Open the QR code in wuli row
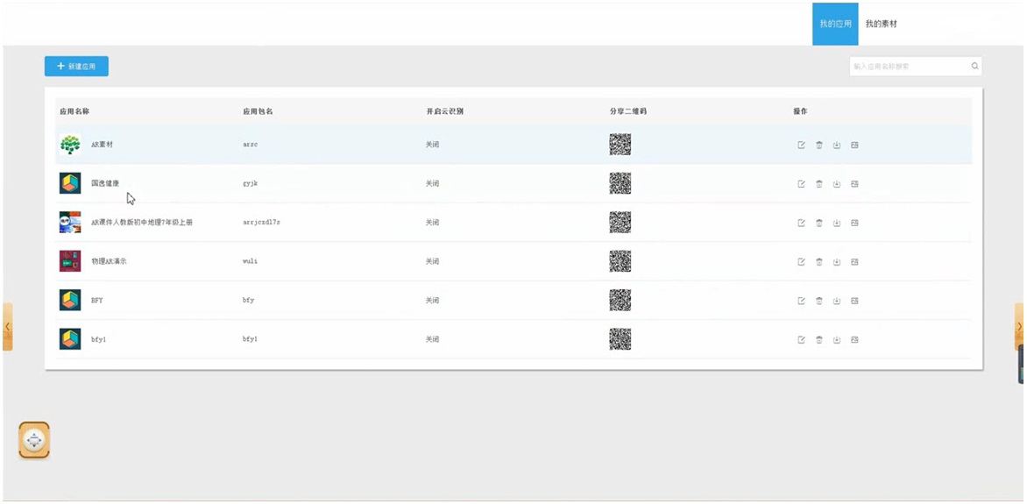This screenshot has height=504, width=1027. click(620, 261)
